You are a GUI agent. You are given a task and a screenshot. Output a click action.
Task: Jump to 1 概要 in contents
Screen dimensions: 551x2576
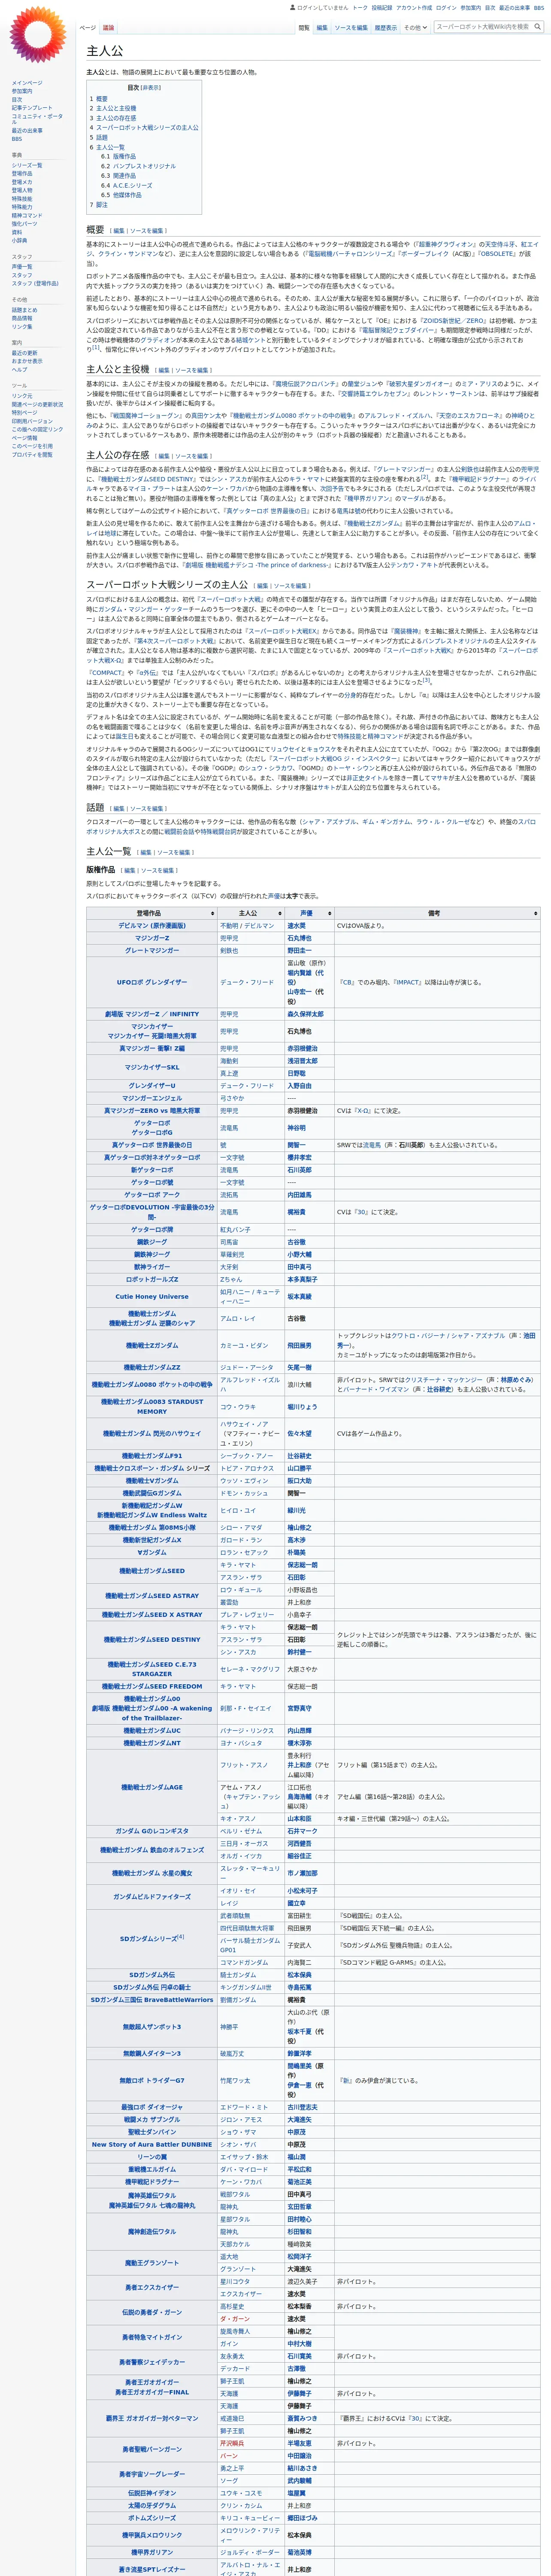(x=99, y=99)
